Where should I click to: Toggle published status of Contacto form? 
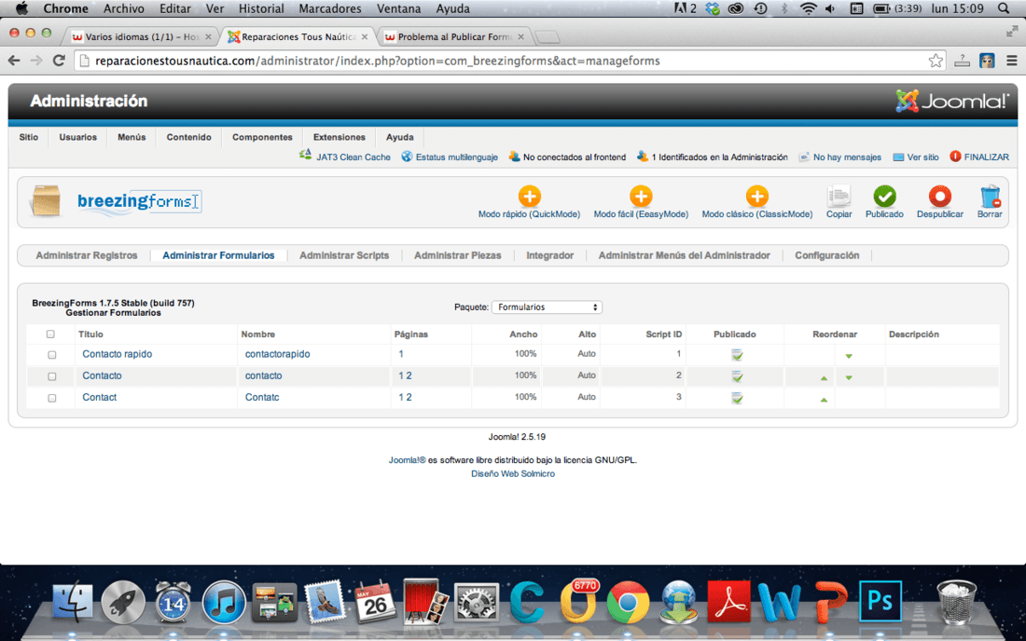(x=737, y=376)
